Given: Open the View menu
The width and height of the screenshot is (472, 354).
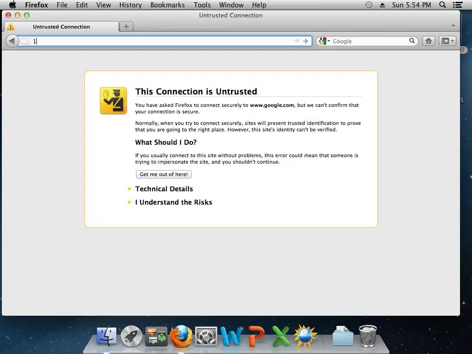Looking at the screenshot, I should click(x=104, y=5).
